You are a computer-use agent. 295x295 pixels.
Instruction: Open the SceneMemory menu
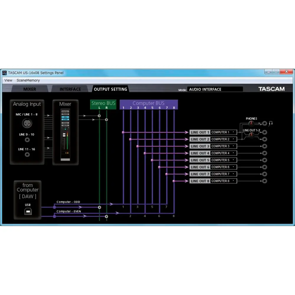28,80
